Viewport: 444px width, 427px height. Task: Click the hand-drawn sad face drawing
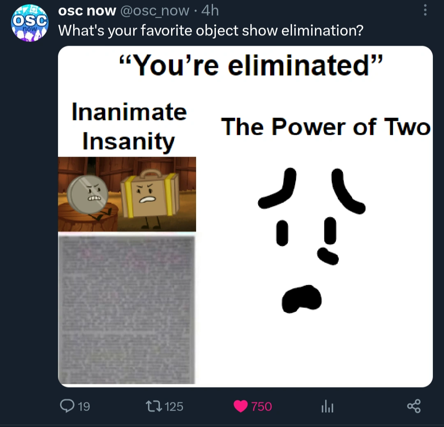[311, 239]
